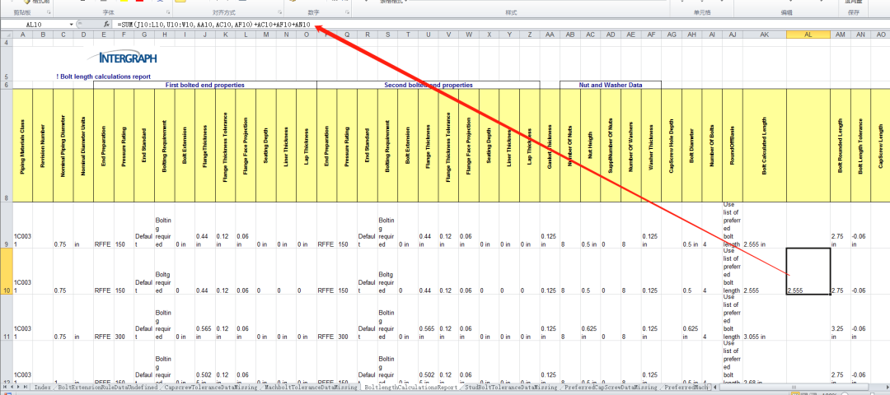Click the 'CapScrew Hole Depth' header cell
This screenshot has height=395, width=890.
pyautogui.click(x=672, y=145)
